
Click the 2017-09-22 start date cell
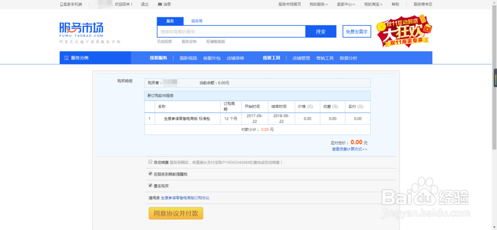pos(254,119)
